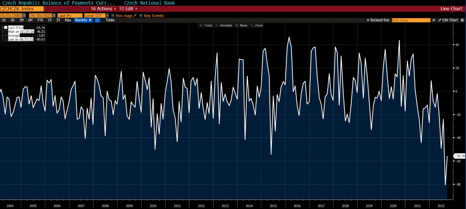
Task: Expand the Local CCY currency dropdown
Action: 107,16
